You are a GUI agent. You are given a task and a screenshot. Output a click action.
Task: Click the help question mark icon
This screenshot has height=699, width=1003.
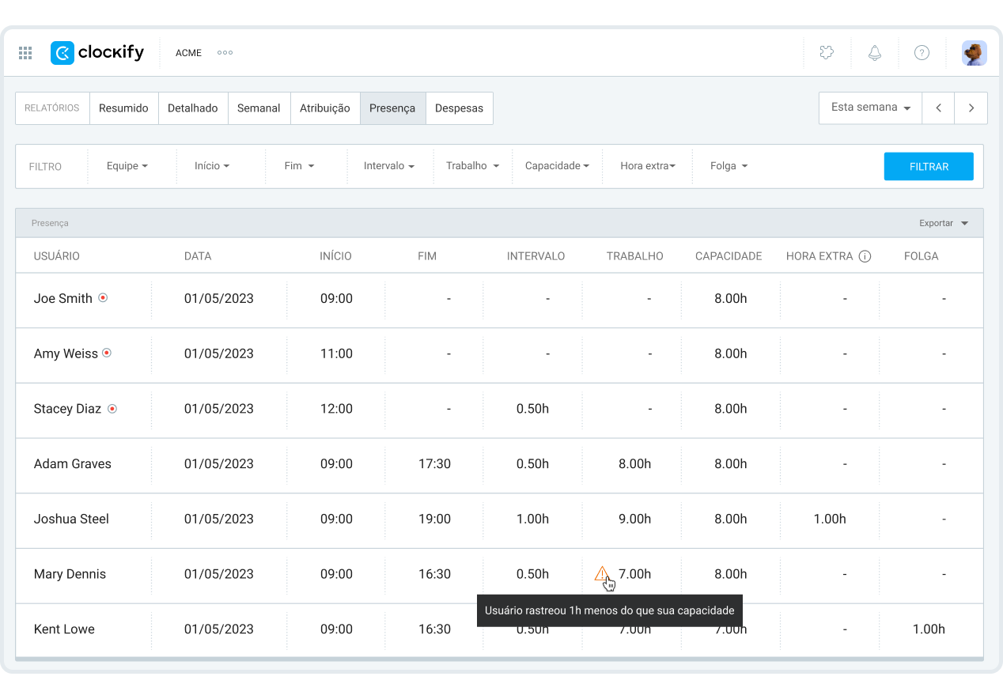922,53
